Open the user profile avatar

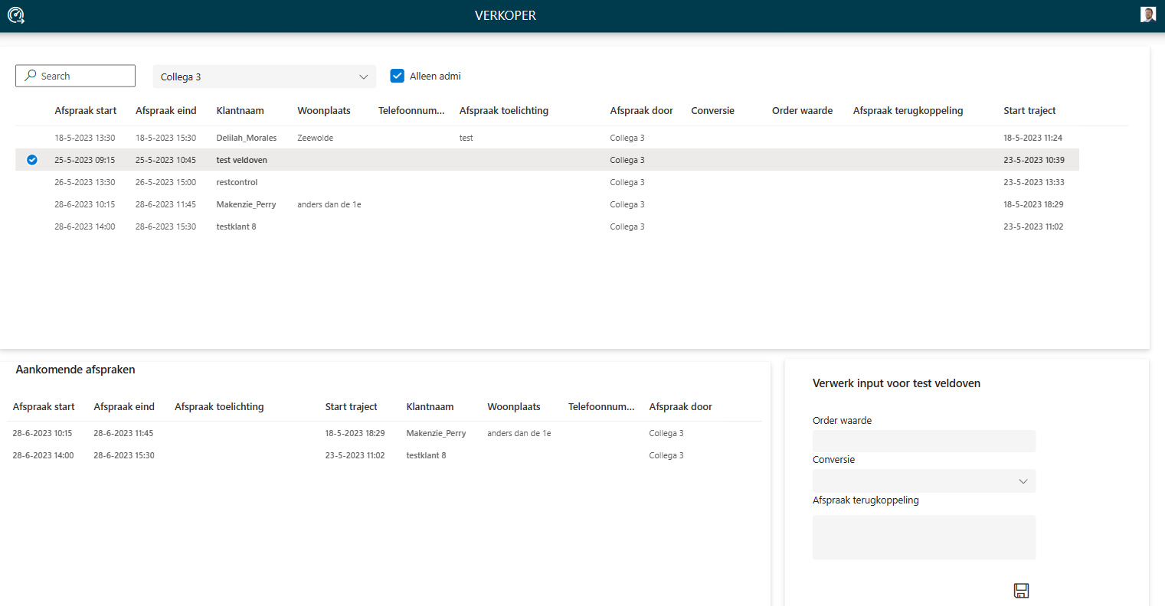click(x=1147, y=15)
